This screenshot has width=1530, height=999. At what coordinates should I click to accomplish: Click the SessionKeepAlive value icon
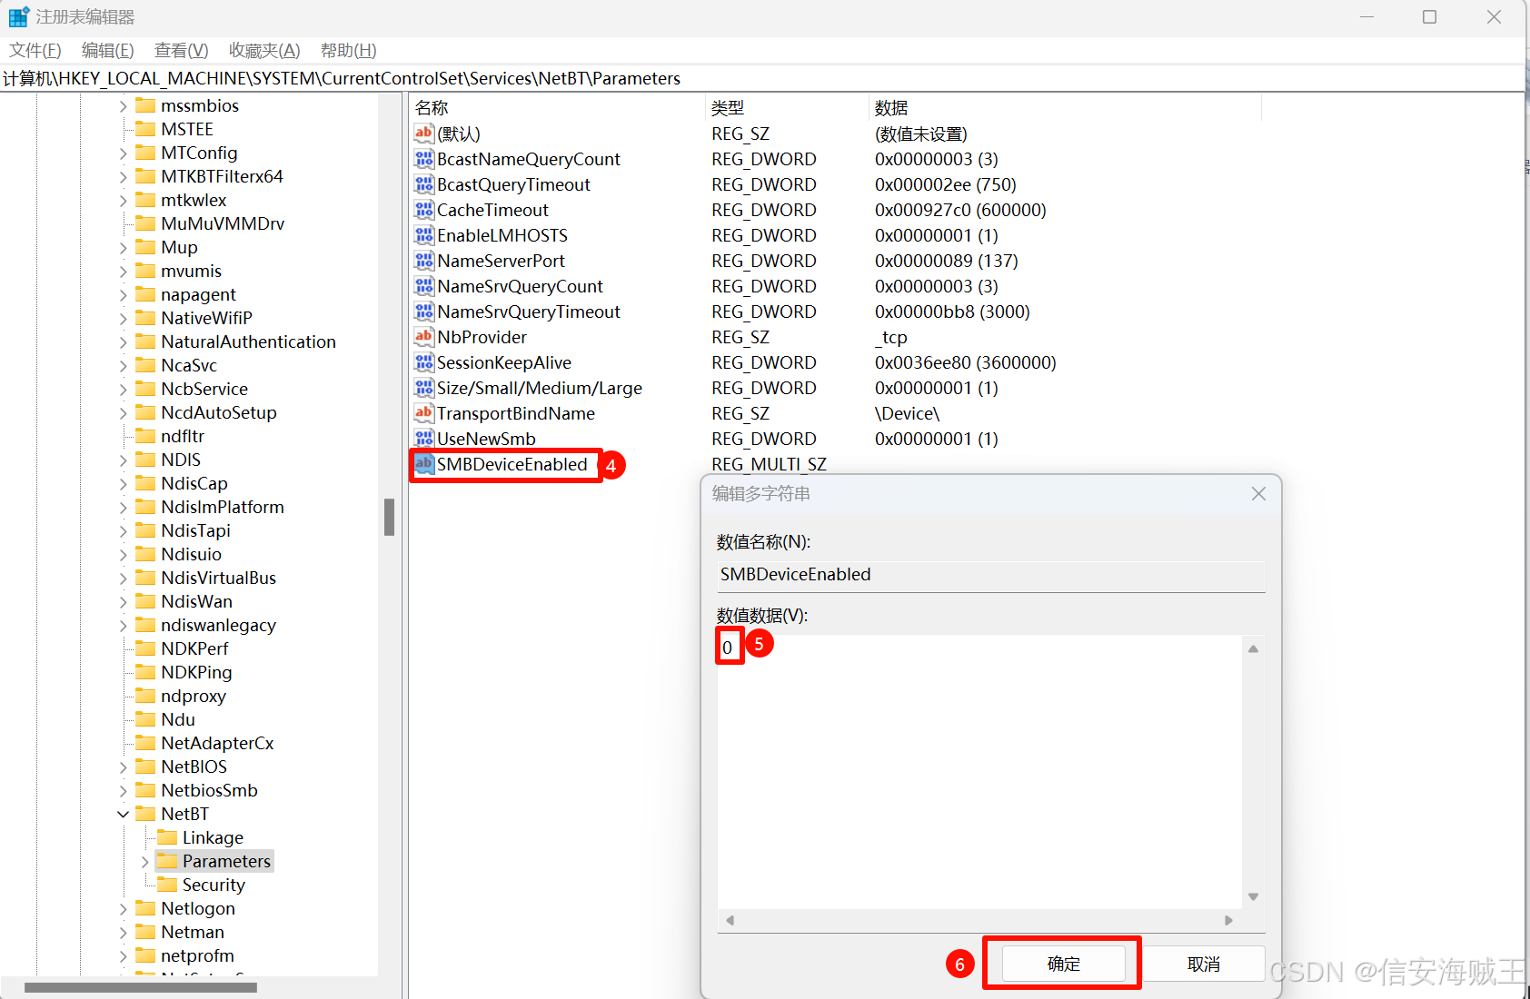pos(423,362)
